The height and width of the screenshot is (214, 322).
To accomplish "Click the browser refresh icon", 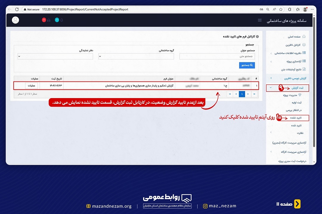I will pos(17,10).
